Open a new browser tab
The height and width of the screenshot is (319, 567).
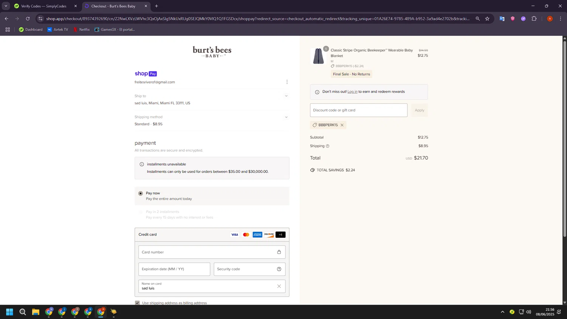(x=156, y=6)
